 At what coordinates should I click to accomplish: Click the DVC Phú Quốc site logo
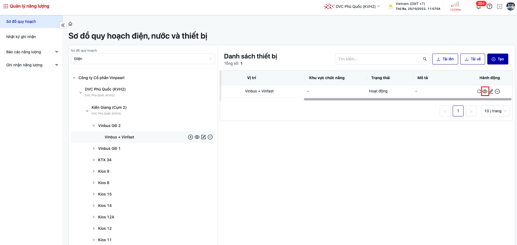329,6
